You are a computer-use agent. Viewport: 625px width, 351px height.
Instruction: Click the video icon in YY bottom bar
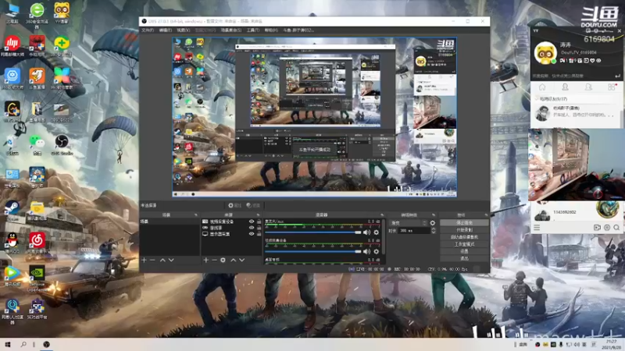(597, 228)
